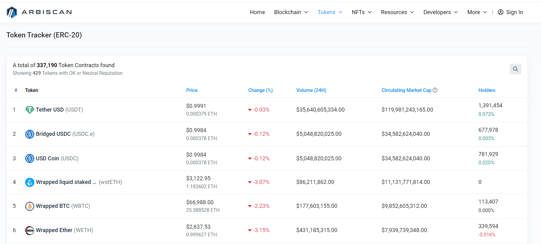Viewport: 541px width, 244px height.
Task: Click the $2,637.53 WETH price
Action: (x=198, y=227)
